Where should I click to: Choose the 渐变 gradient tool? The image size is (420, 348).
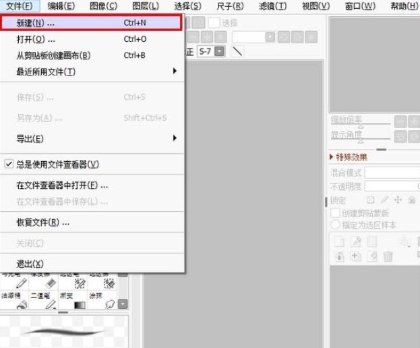(x=73, y=300)
